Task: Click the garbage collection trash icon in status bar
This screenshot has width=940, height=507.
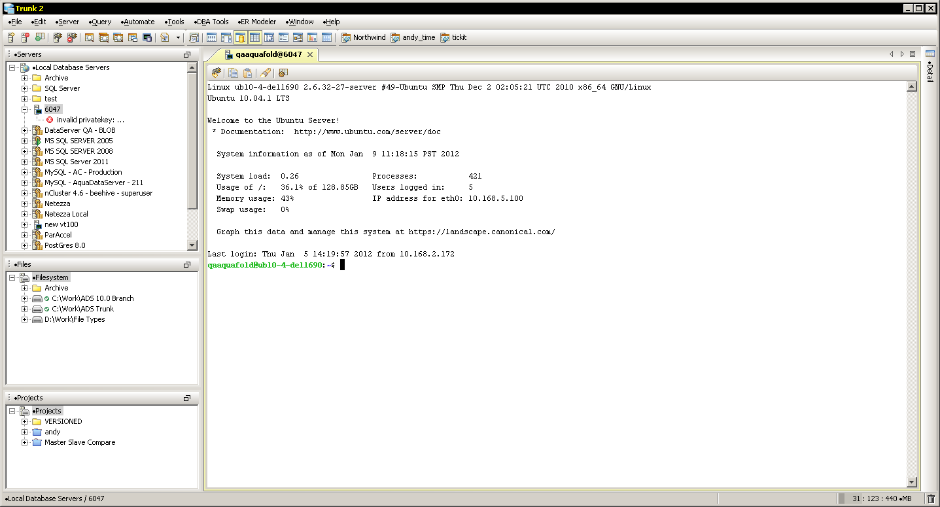Action: [x=931, y=498]
